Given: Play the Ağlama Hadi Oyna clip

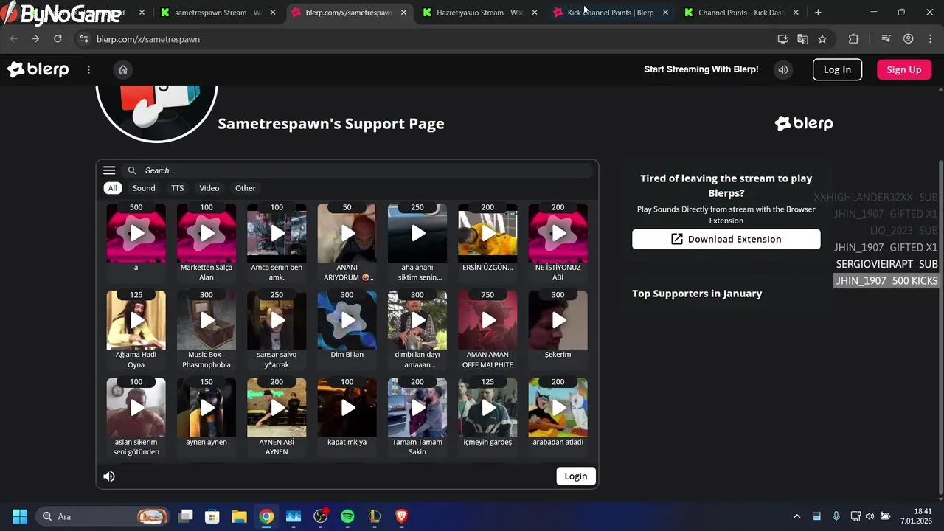Looking at the screenshot, I should pyautogui.click(x=136, y=320).
